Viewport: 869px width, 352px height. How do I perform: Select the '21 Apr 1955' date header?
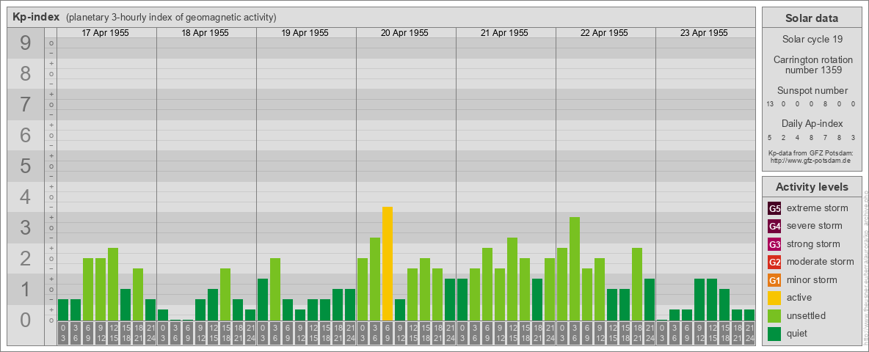504,33
